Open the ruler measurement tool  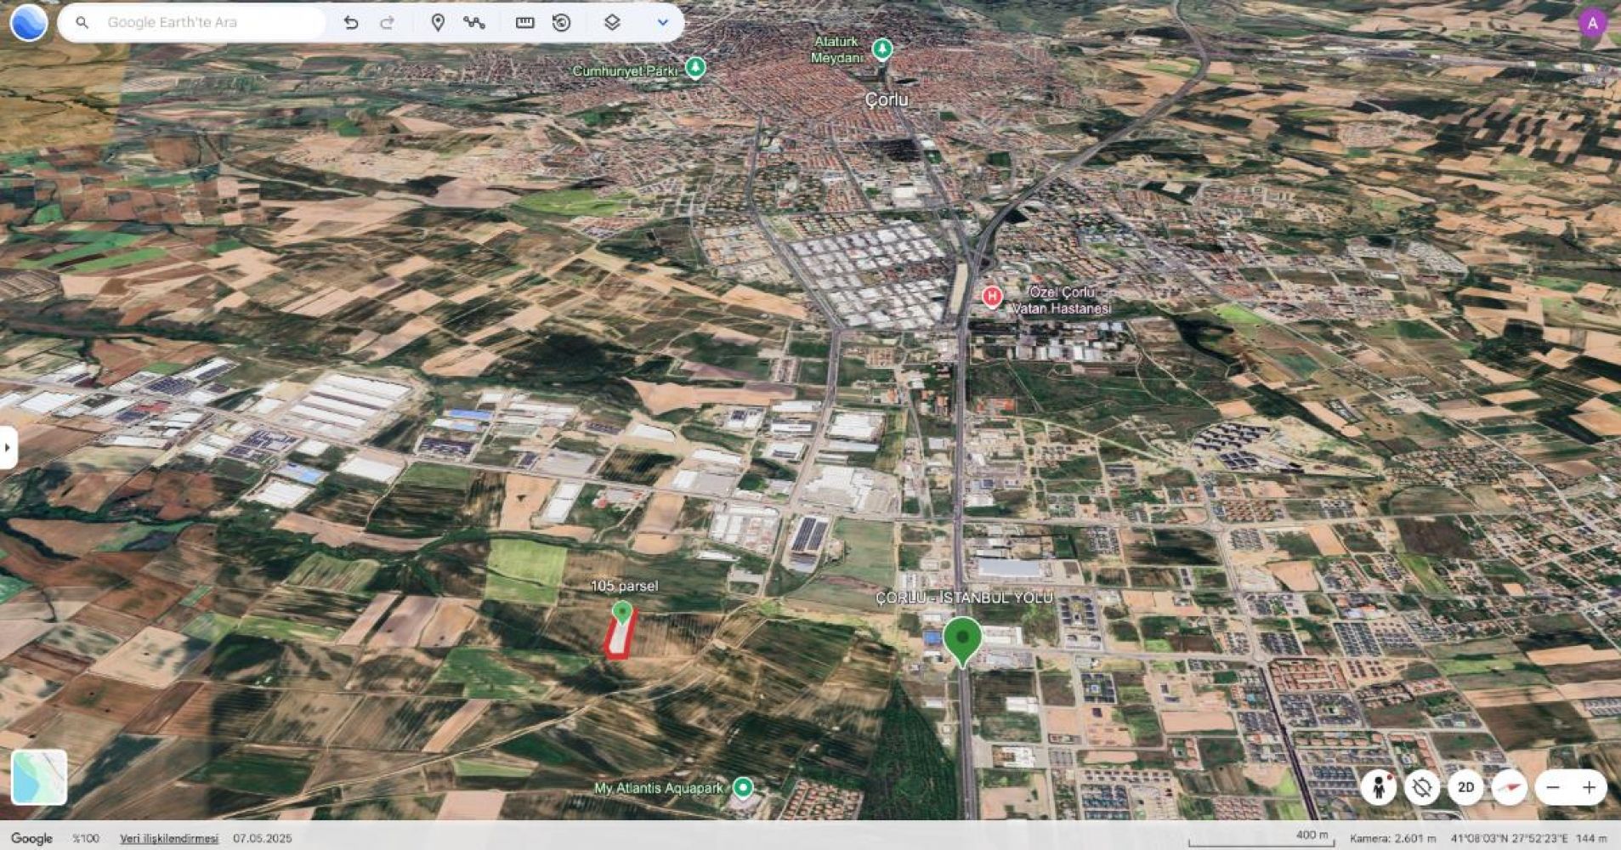(x=525, y=23)
